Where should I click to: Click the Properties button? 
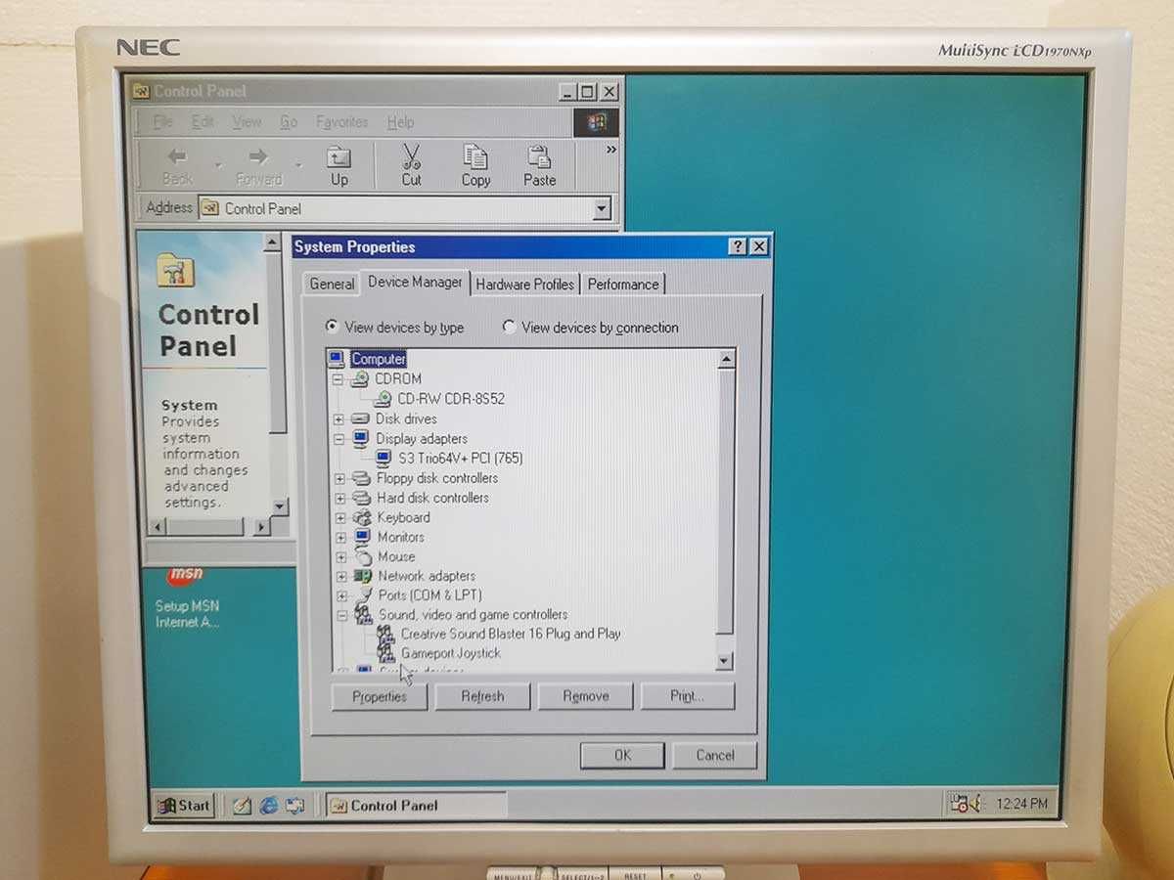point(380,696)
